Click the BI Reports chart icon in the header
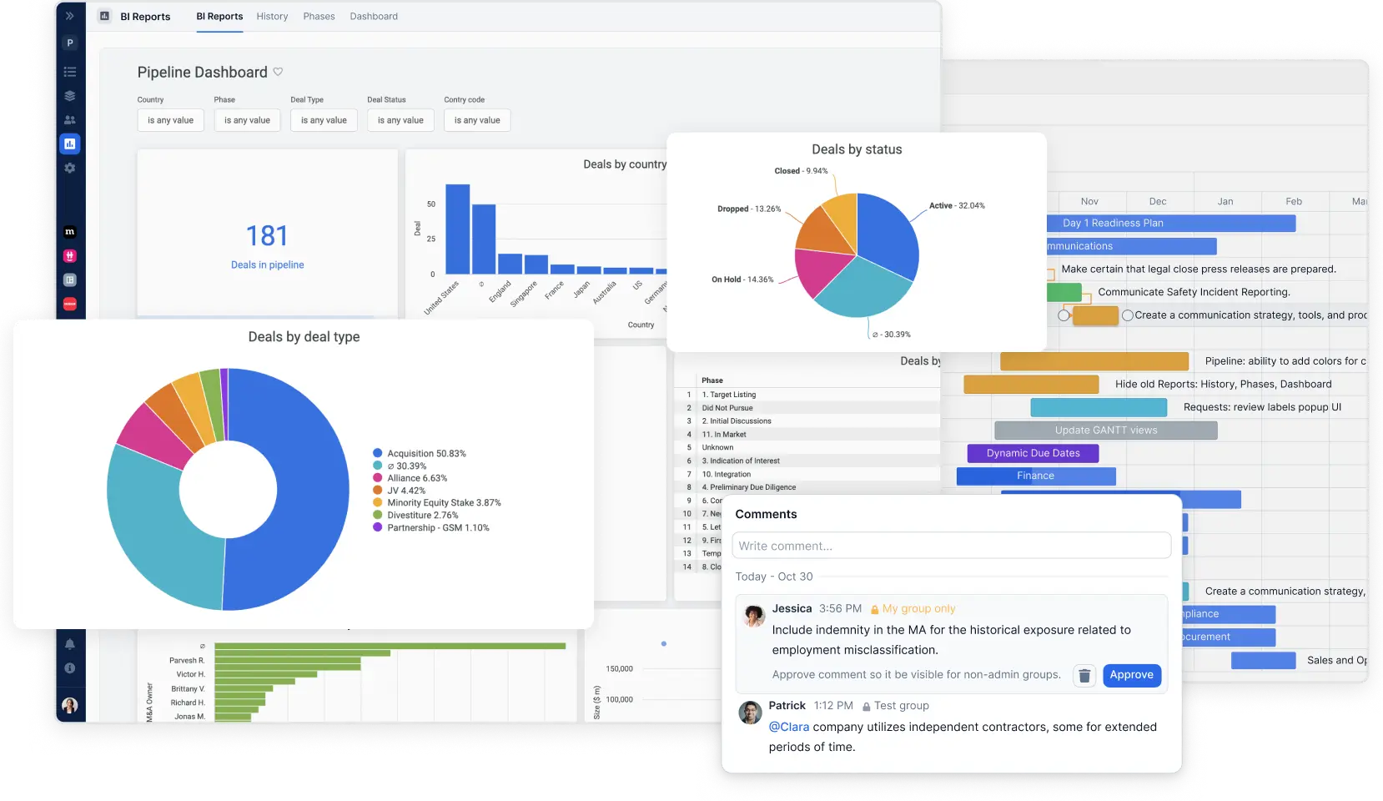The height and width of the screenshot is (801, 1383). (105, 16)
